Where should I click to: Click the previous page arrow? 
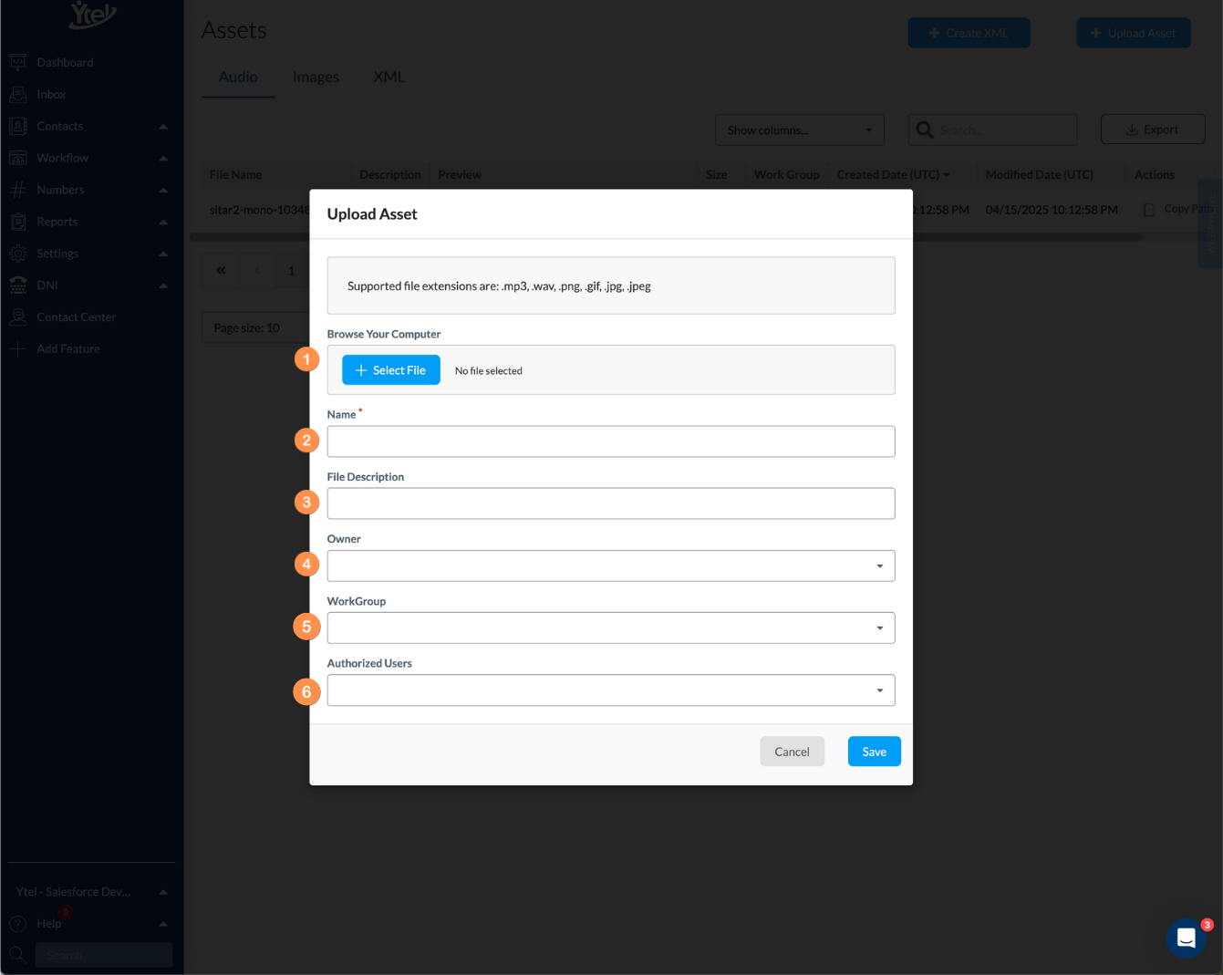click(x=257, y=270)
